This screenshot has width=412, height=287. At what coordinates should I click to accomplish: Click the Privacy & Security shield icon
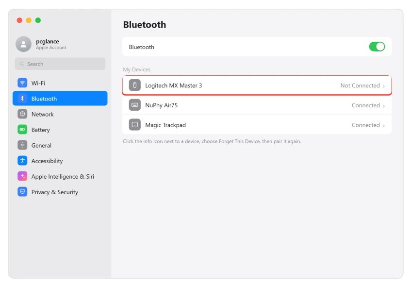point(22,192)
